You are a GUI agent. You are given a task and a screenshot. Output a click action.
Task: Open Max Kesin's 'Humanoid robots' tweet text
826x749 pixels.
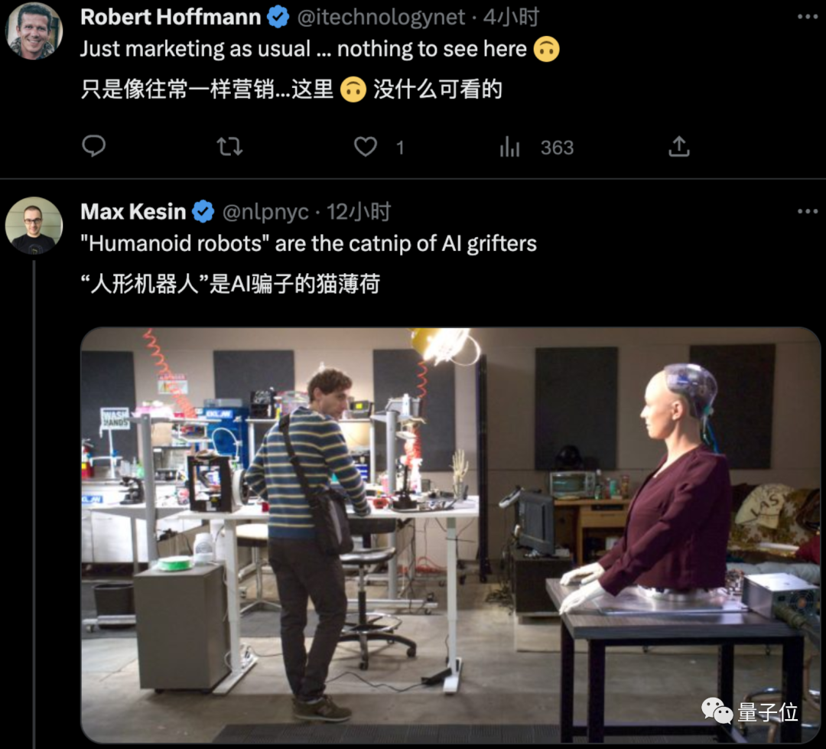309,244
